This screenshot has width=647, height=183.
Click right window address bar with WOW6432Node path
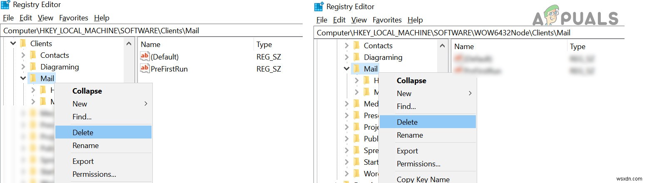pyautogui.click(x=469, y=32)
